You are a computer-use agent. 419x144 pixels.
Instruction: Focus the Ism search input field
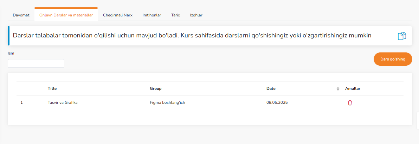pyautogui.click(x=36, y=63)
